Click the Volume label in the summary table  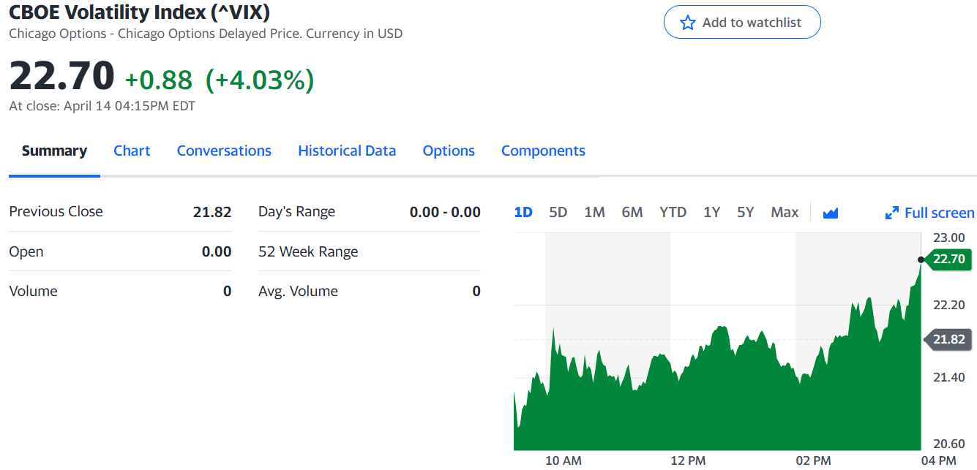coord(33,291)
